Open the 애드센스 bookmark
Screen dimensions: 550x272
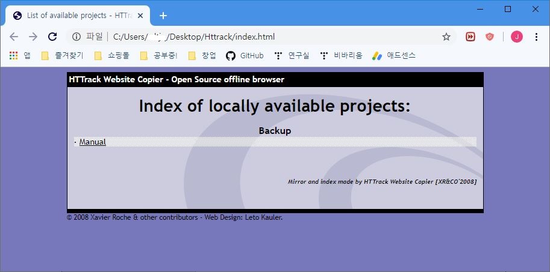click(394, 56)
